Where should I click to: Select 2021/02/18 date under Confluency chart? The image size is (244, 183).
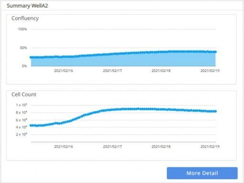coord(161,71)
